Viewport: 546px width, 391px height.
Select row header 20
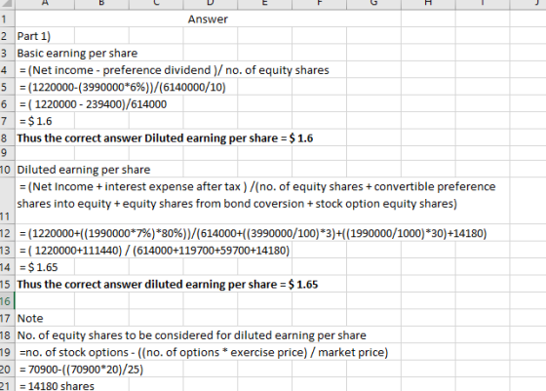(8, 369)
